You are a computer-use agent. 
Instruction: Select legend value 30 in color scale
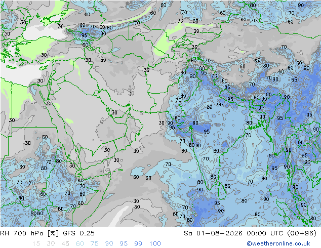point(51,243)
